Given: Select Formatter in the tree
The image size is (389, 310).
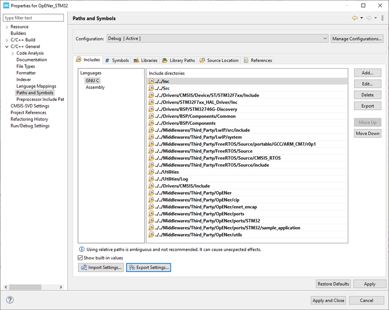Looking at the screenshot, I should point(26,73).
